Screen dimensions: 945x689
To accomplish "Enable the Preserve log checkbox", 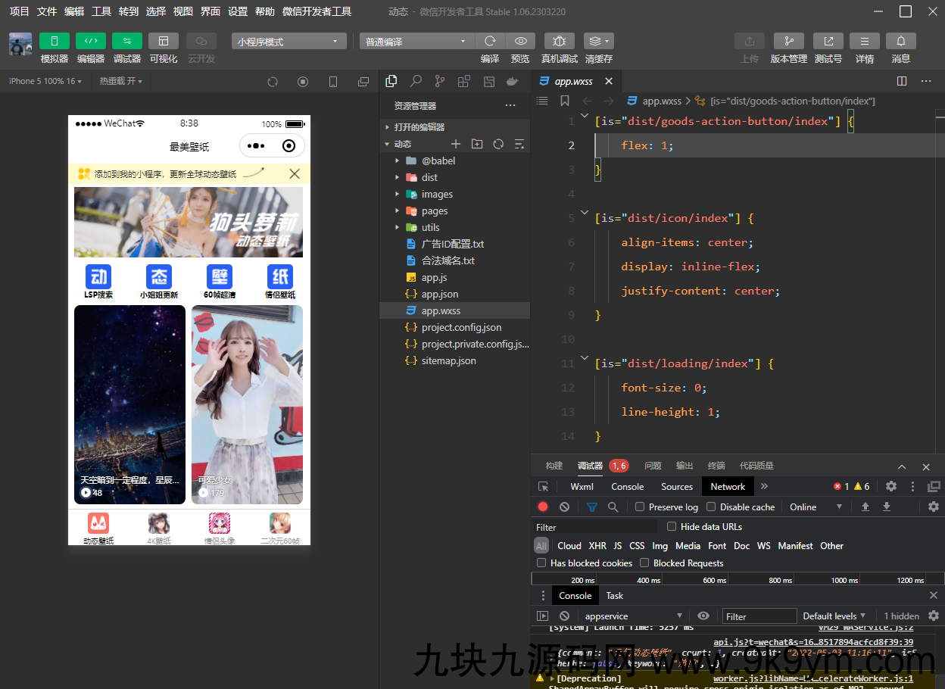I will click(x=640, y=507).
